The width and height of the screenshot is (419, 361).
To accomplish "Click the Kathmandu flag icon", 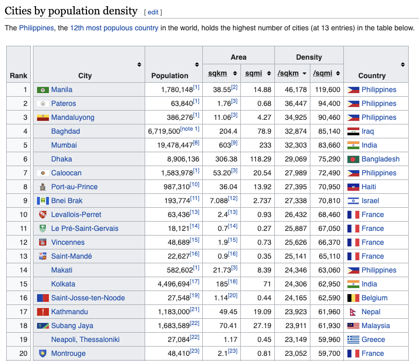I will pyautogui.click(x=43, y=312).
